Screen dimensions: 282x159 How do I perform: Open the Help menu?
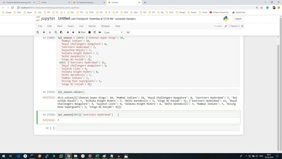tap(118, 26)
